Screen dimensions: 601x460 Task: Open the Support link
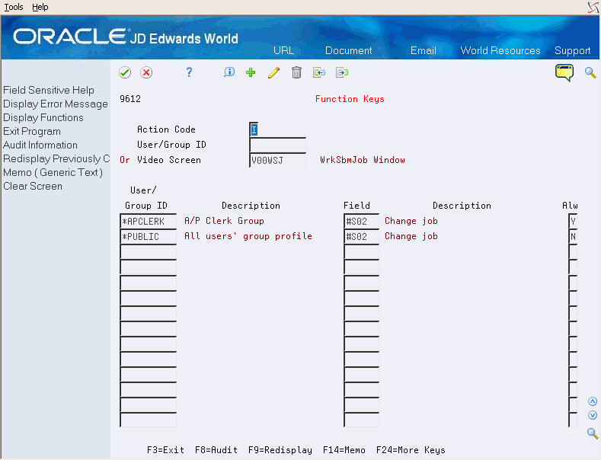pos(572,50)
